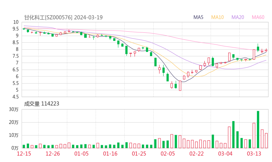272x162 pixels.
Task: Click the last candlestick on the right
Action: pos(266,50)
